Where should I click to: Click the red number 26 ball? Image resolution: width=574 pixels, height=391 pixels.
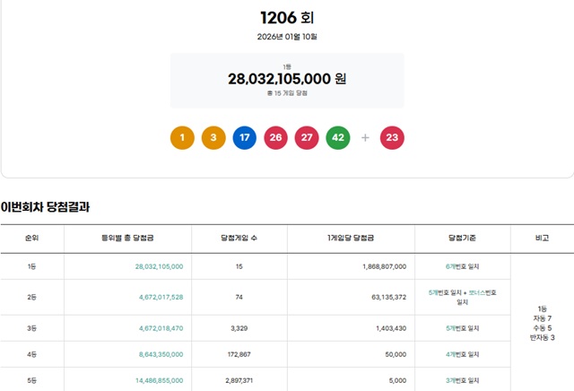click(x=275, y=138)
